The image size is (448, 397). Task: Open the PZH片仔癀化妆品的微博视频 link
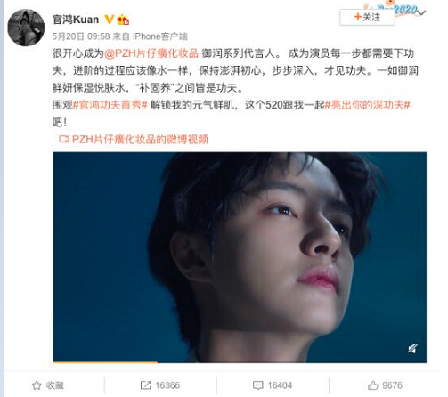(x=140, y=139)
